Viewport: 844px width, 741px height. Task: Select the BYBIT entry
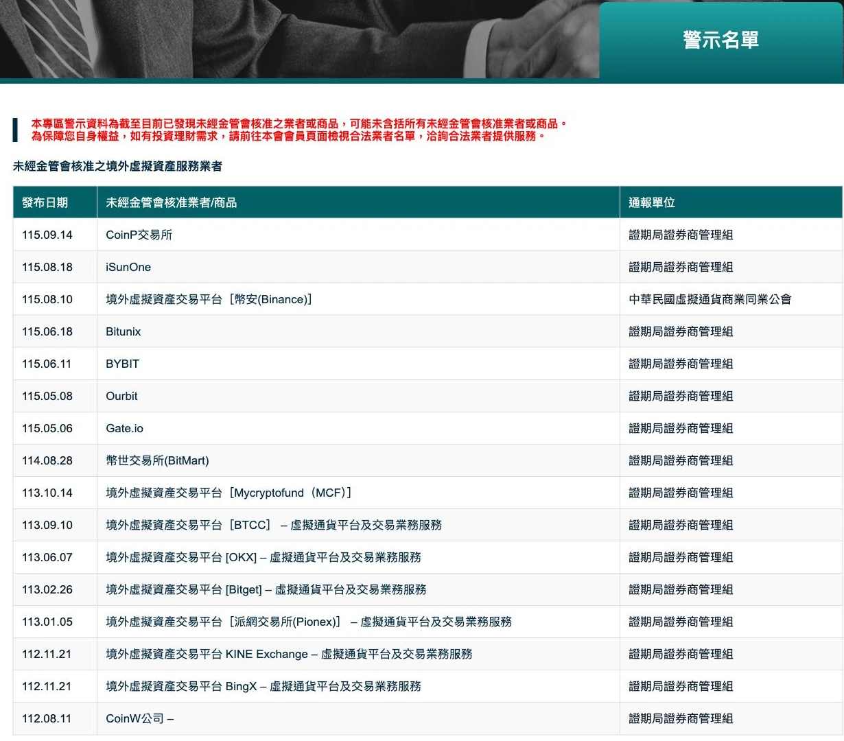tap(123, 364)
